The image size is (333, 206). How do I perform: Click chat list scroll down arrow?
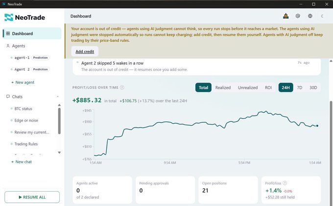tap(59, 153)
